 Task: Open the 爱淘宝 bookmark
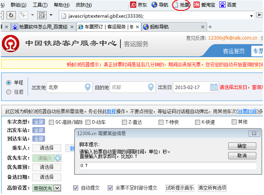tap(204, 5)
